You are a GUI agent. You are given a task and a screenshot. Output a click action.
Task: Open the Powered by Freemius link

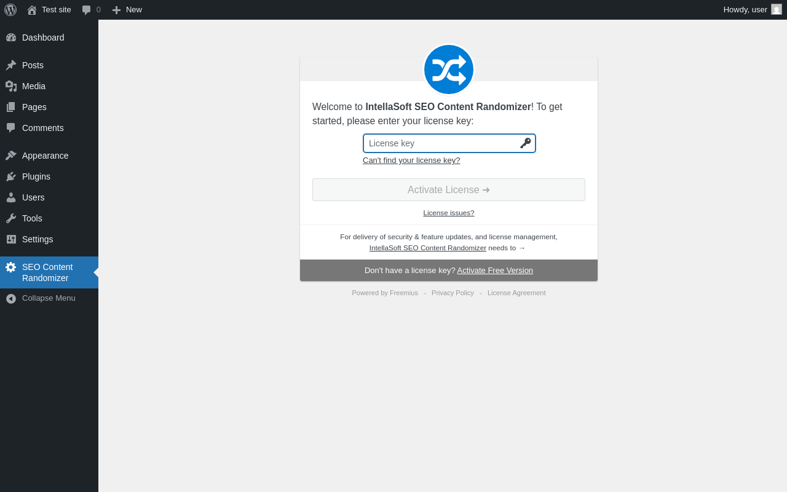pyautogui.click(x=385, y=293)
